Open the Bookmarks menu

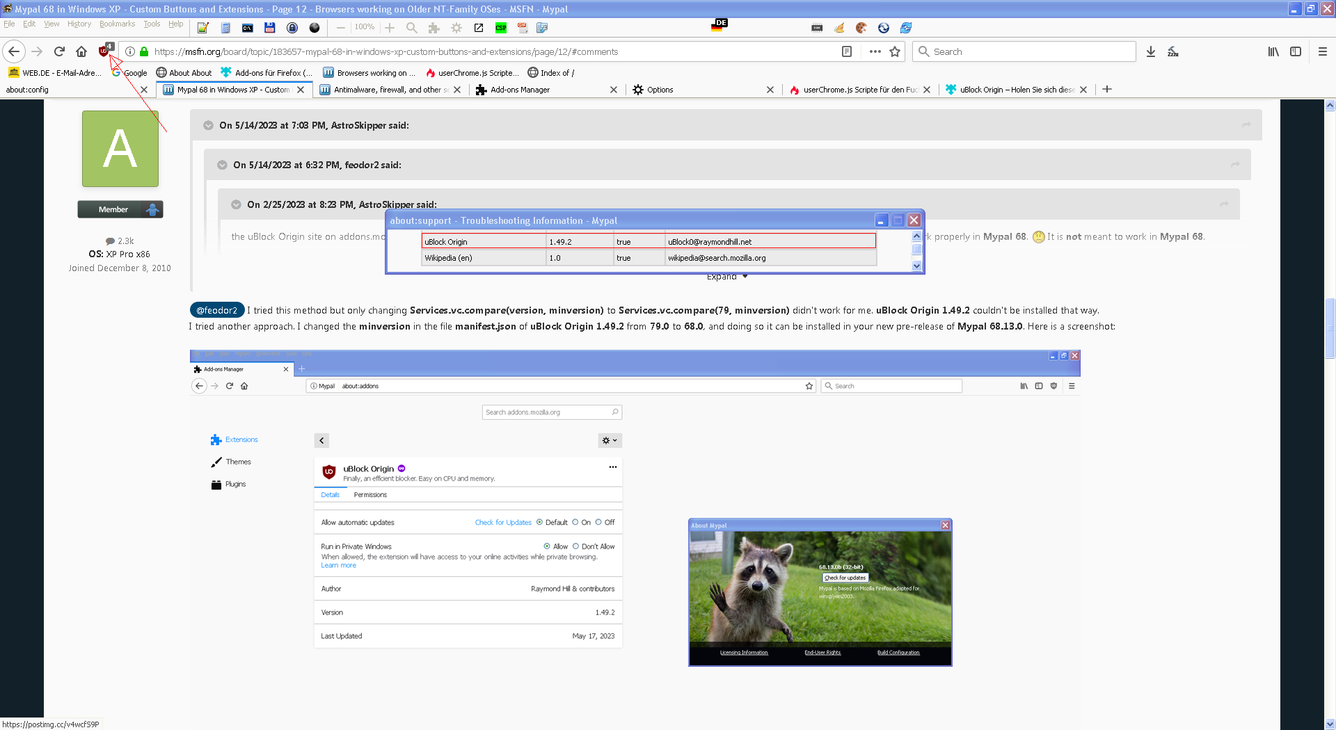[117, 24]
